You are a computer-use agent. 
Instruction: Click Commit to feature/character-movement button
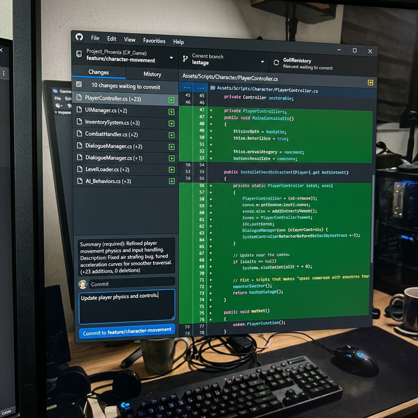pos(127,331)
